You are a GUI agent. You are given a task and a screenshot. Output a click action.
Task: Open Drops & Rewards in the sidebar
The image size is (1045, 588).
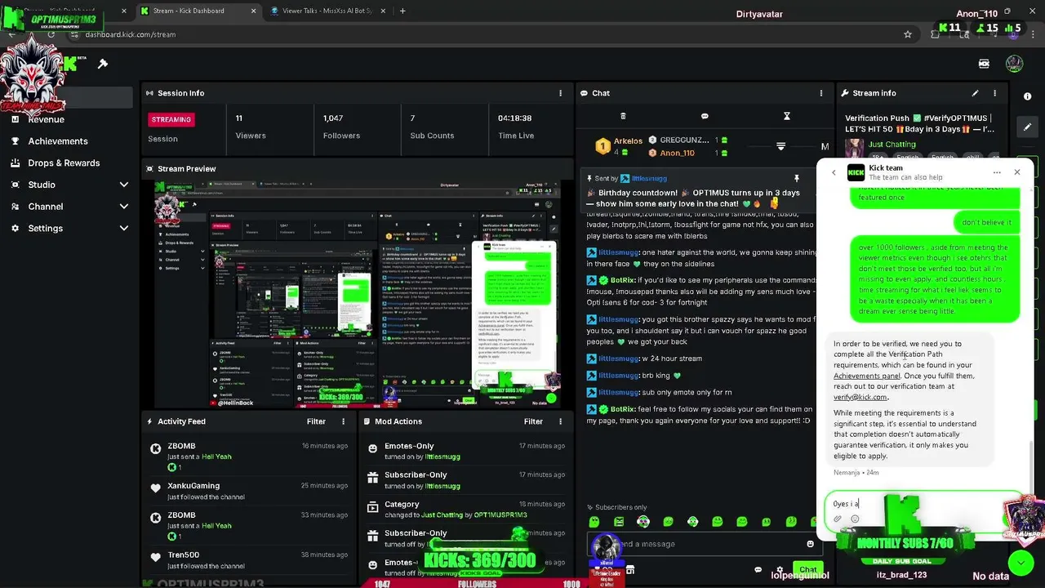pyautogui.click(x=64, y=163)
